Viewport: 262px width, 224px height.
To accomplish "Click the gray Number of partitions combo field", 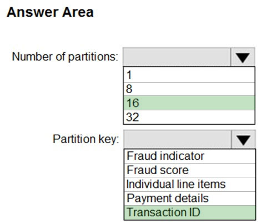I will tap(177, 57).
